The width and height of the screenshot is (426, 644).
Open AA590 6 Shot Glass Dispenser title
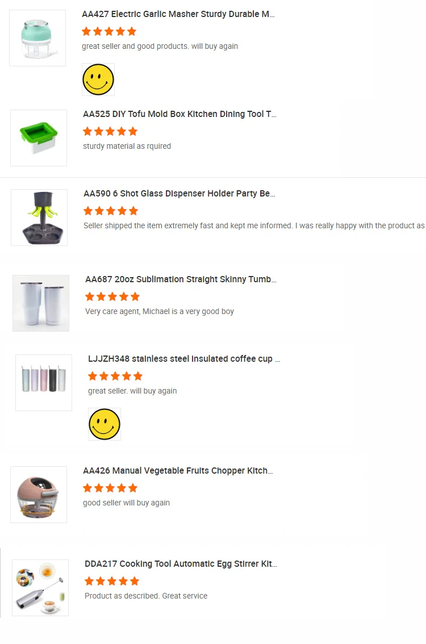click(x=179, y=194)
